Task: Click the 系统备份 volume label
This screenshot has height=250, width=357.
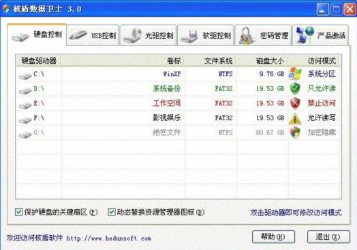Action: [167, 88]
